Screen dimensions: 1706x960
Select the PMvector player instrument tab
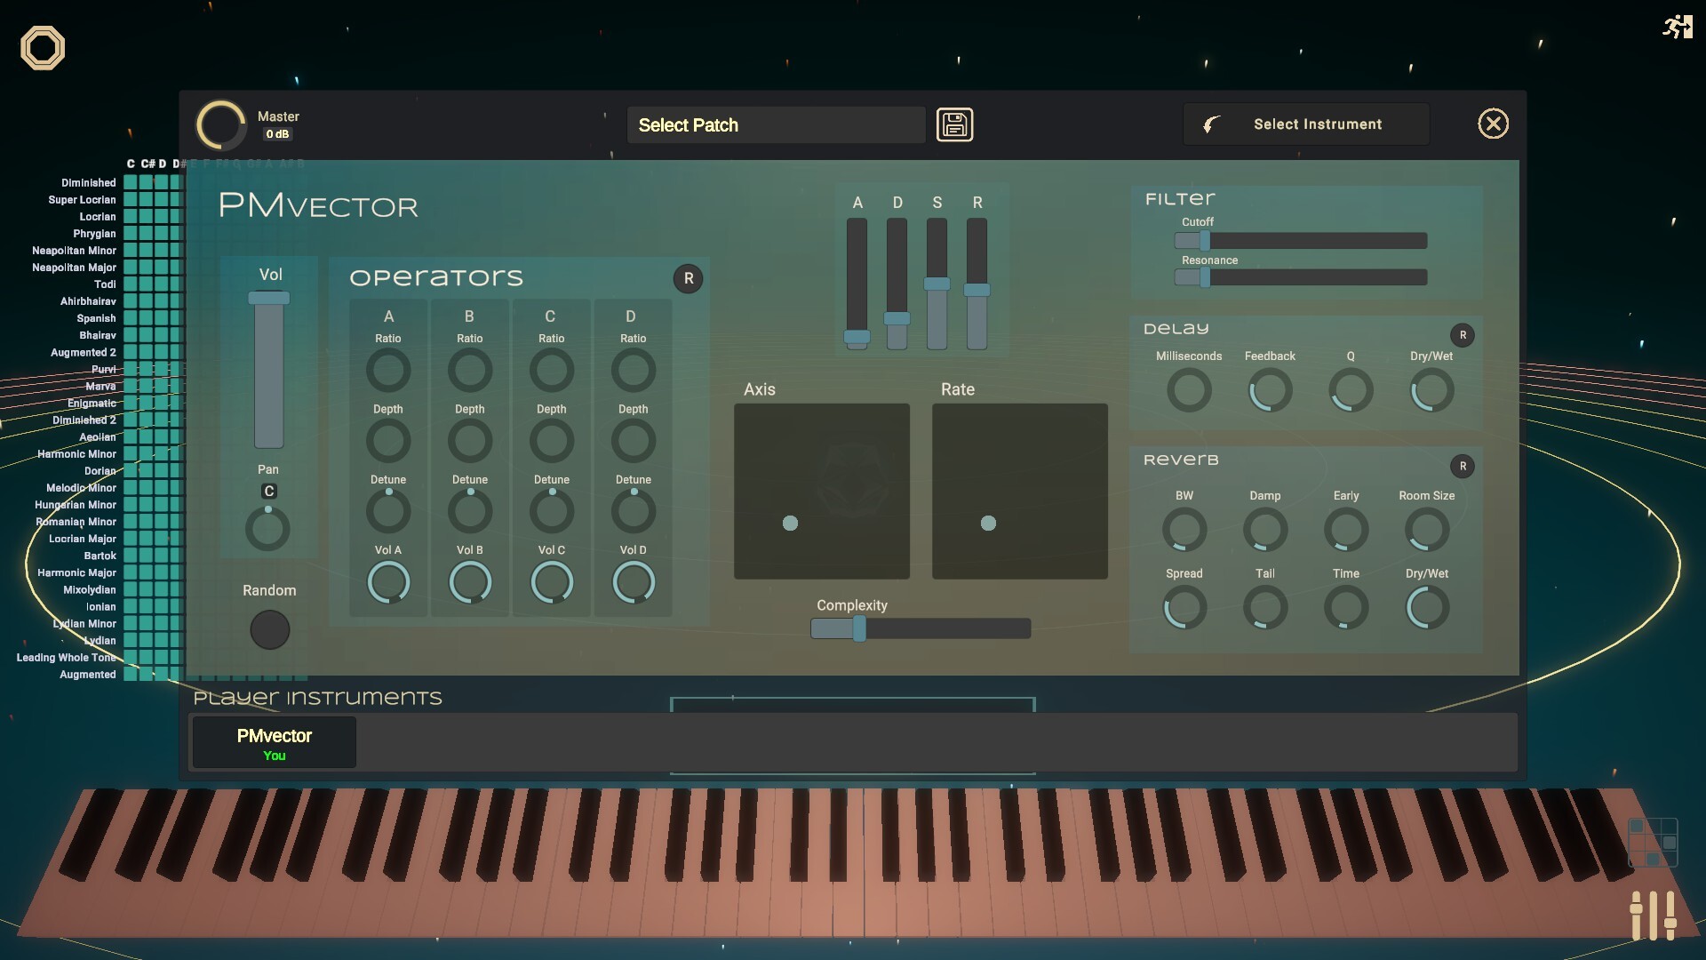[x=273, y=742]
